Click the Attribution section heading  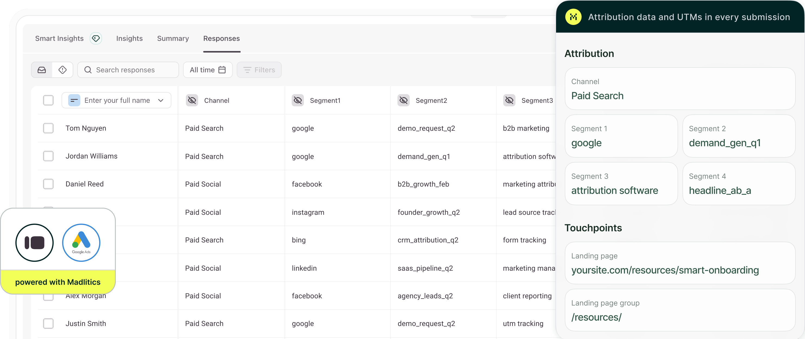tap(589, 54)
